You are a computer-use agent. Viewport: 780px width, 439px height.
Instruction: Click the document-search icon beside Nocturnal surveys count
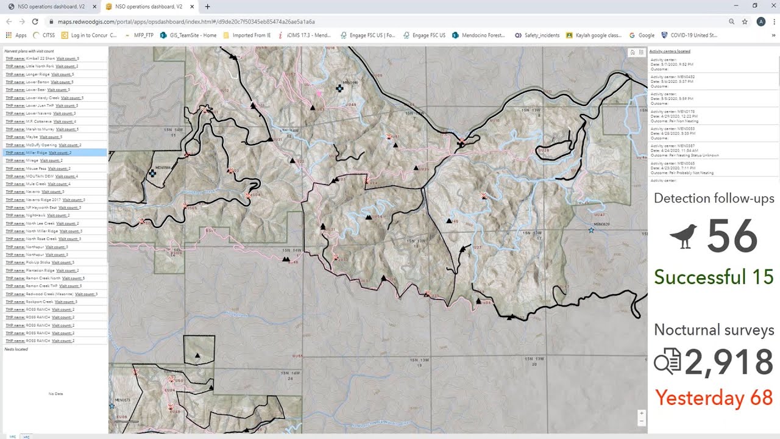(667, 362)
